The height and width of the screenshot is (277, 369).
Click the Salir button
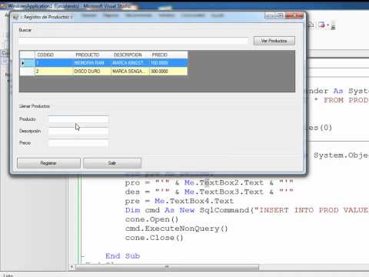click(x=112, y=163)
